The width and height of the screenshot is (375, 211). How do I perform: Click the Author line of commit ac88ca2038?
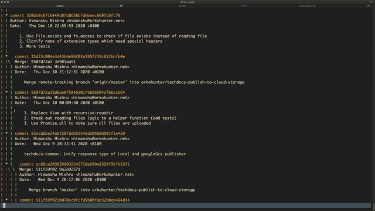pyautogui.click(x=77, y=175)
